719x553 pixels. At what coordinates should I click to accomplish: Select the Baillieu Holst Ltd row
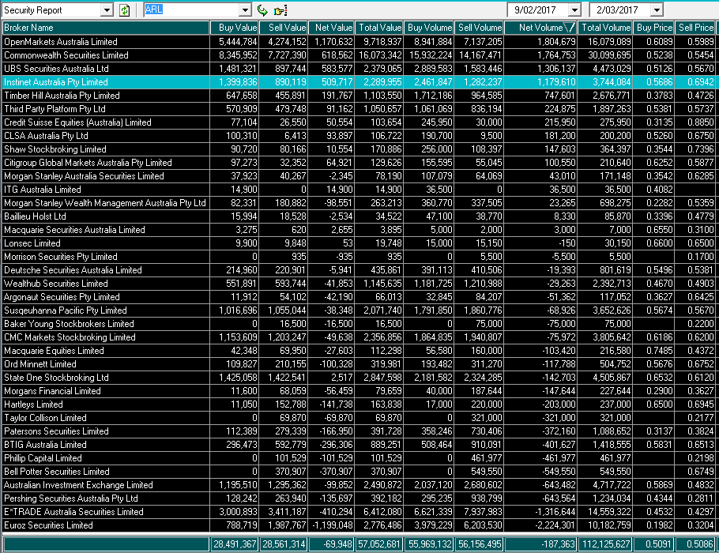[359, 216]
